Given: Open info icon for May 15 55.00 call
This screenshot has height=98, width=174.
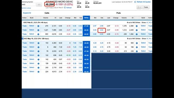Looking at the screenshot, I should [38, 68].
